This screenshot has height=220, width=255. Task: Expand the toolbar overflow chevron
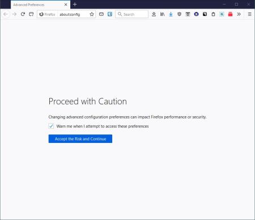click(x=239, y=14)
